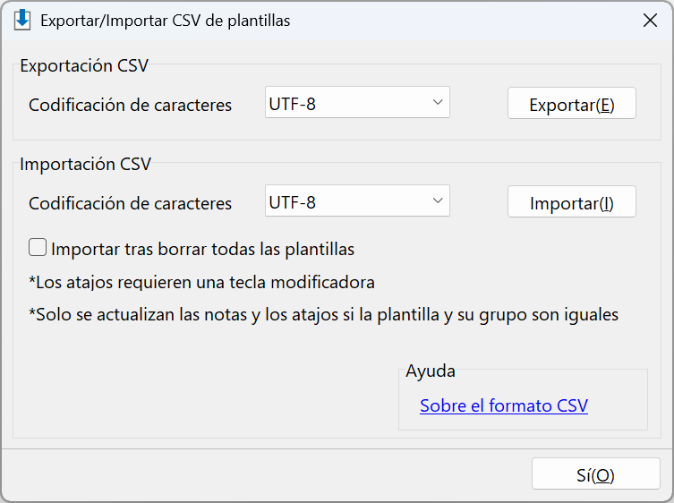The width and height of the screenshot is (674, 503).
Task: Enable Importar tras borrar todas las plantillas checkbox
Action: tap(38, 248)
